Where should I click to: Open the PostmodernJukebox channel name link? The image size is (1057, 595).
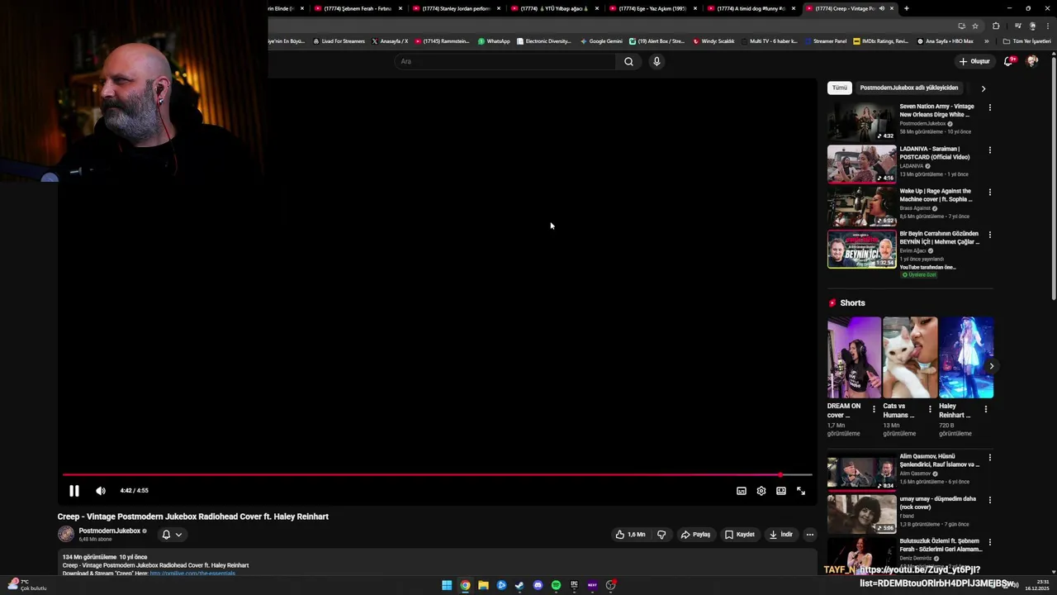[110, 531]
